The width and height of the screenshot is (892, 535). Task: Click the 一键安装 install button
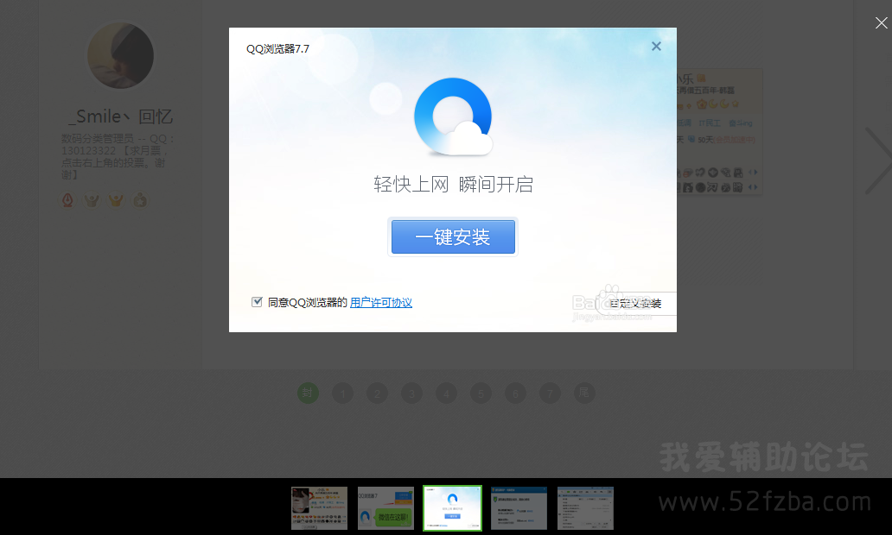[453, 236]
